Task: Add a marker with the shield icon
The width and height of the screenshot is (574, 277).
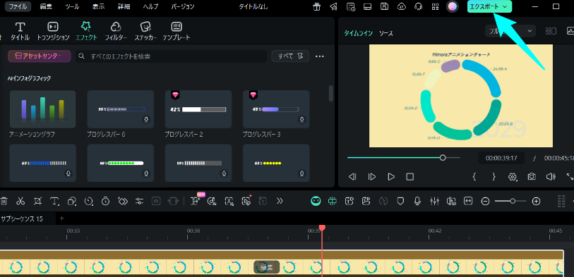Action: coord(400,201)
